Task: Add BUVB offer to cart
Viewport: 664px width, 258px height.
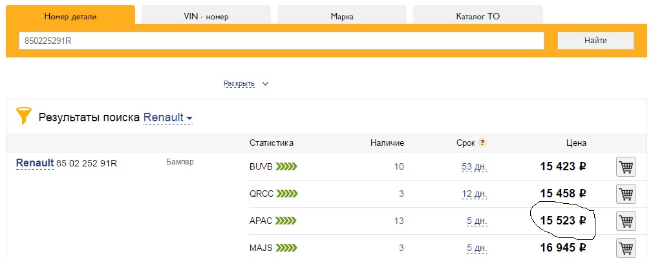Action: (x=626, y=167)
